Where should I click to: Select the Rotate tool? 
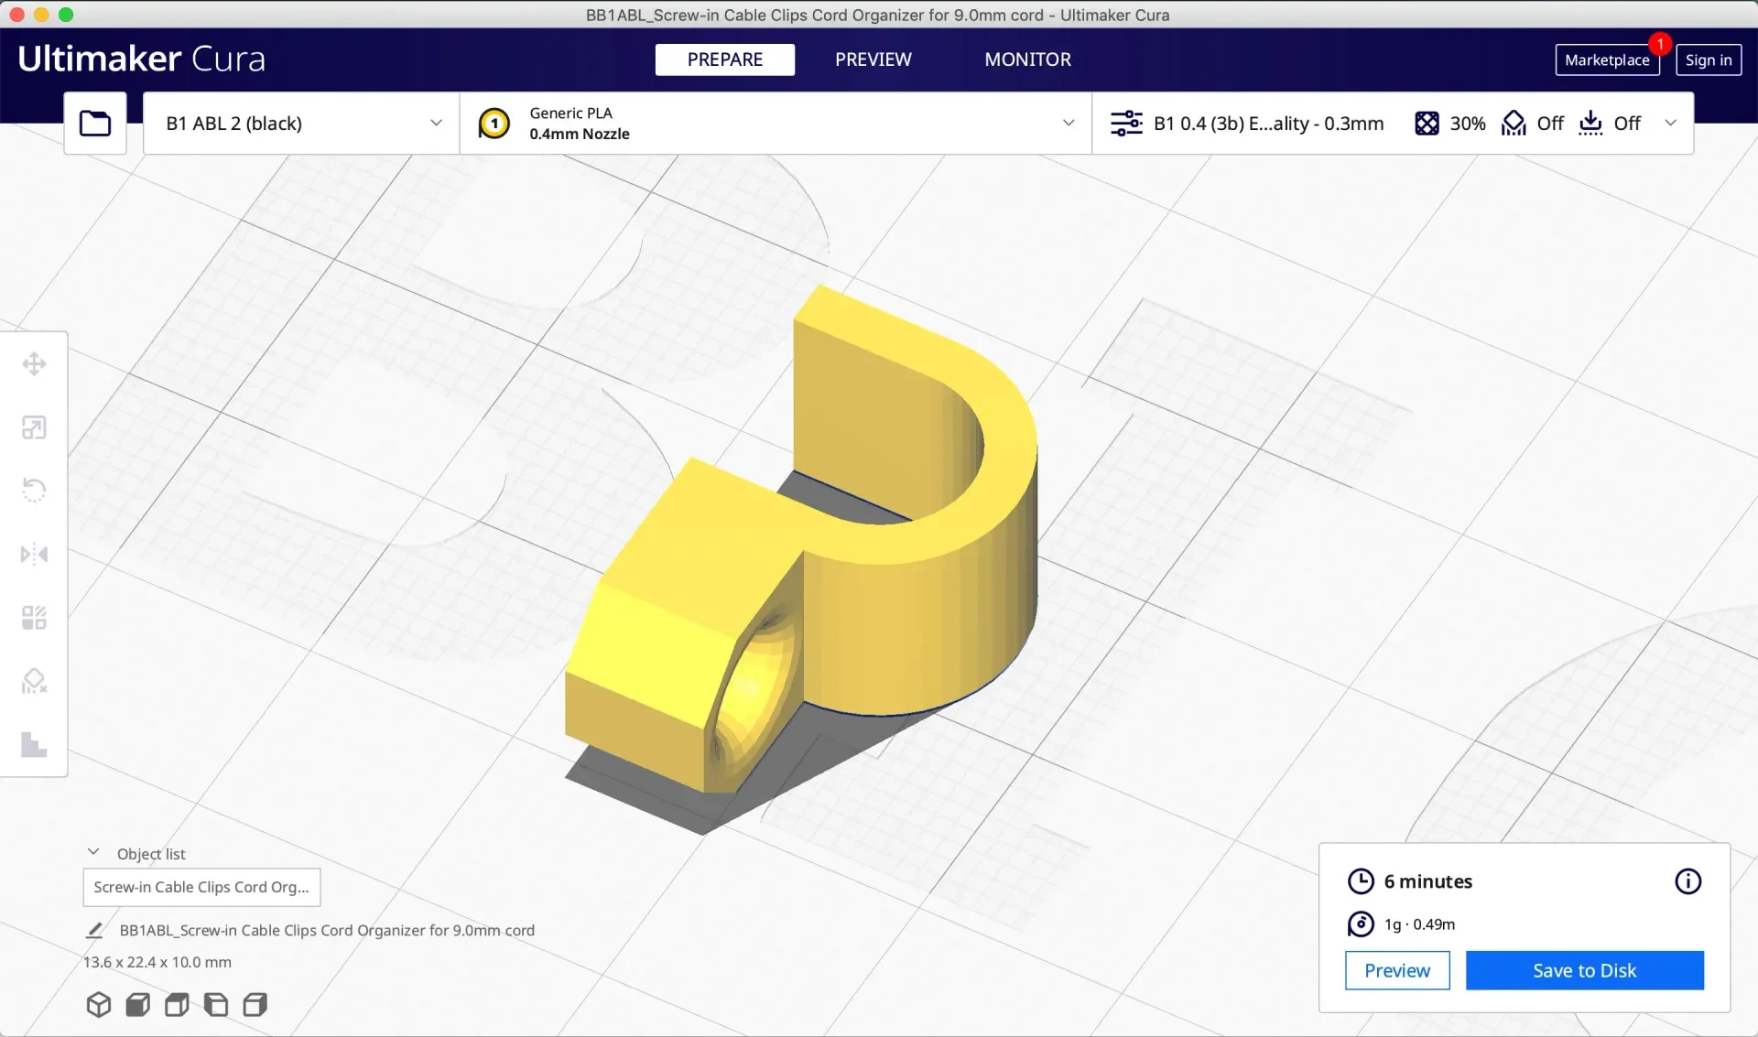pyautogui.click(x=34, y=491)
